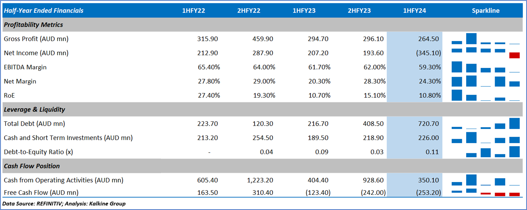
Task: Click the Free Cash Flow sparkline chart
Action: tap(486, 192)
